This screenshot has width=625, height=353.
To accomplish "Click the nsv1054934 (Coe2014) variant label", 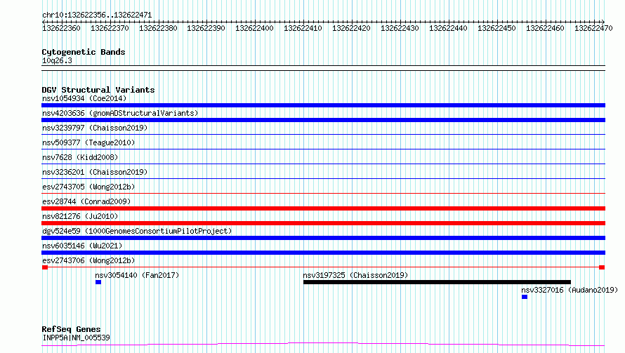I will [x=84, y=98].
